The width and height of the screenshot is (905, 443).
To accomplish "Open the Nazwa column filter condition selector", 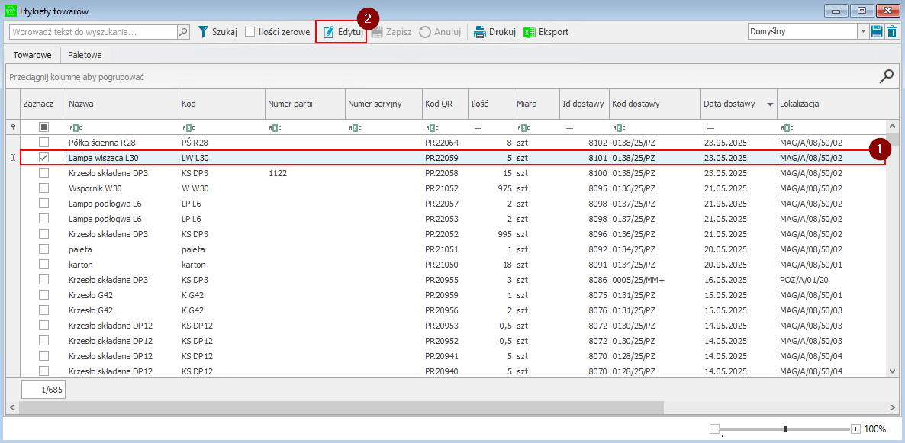I will click(x=76, y=127).
